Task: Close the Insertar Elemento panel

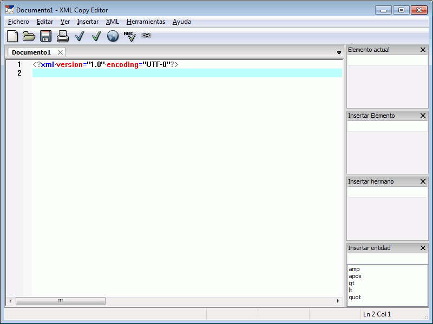Action: [x=423, y=116]
